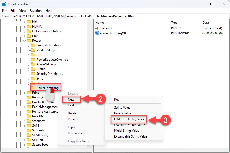This screenshot has width=230, height=153.
Task: Expand the NUMA key chevron
Action: click(25, 27)
